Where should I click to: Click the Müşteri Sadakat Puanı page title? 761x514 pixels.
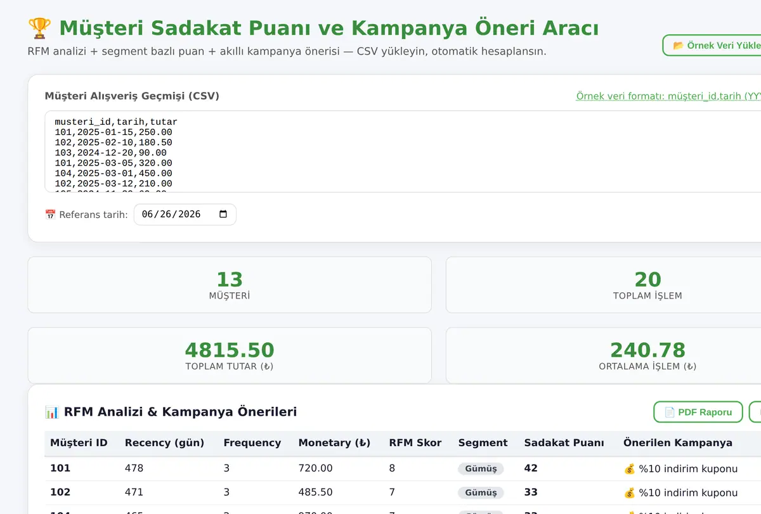329,29
